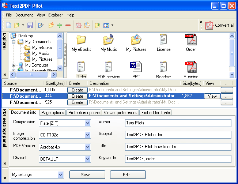Click the Keywords input field
Screen dimensions: 238x184
tap(178, 159)
